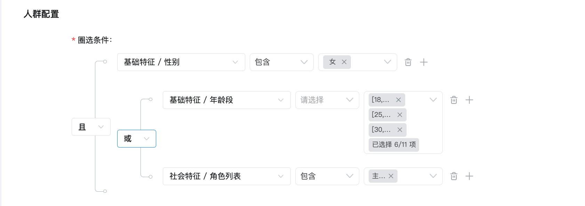Add a condition after the 年龄段 row
Viewport: 585px width, 206px height.
pyautogui.click(x=469, y=100)
